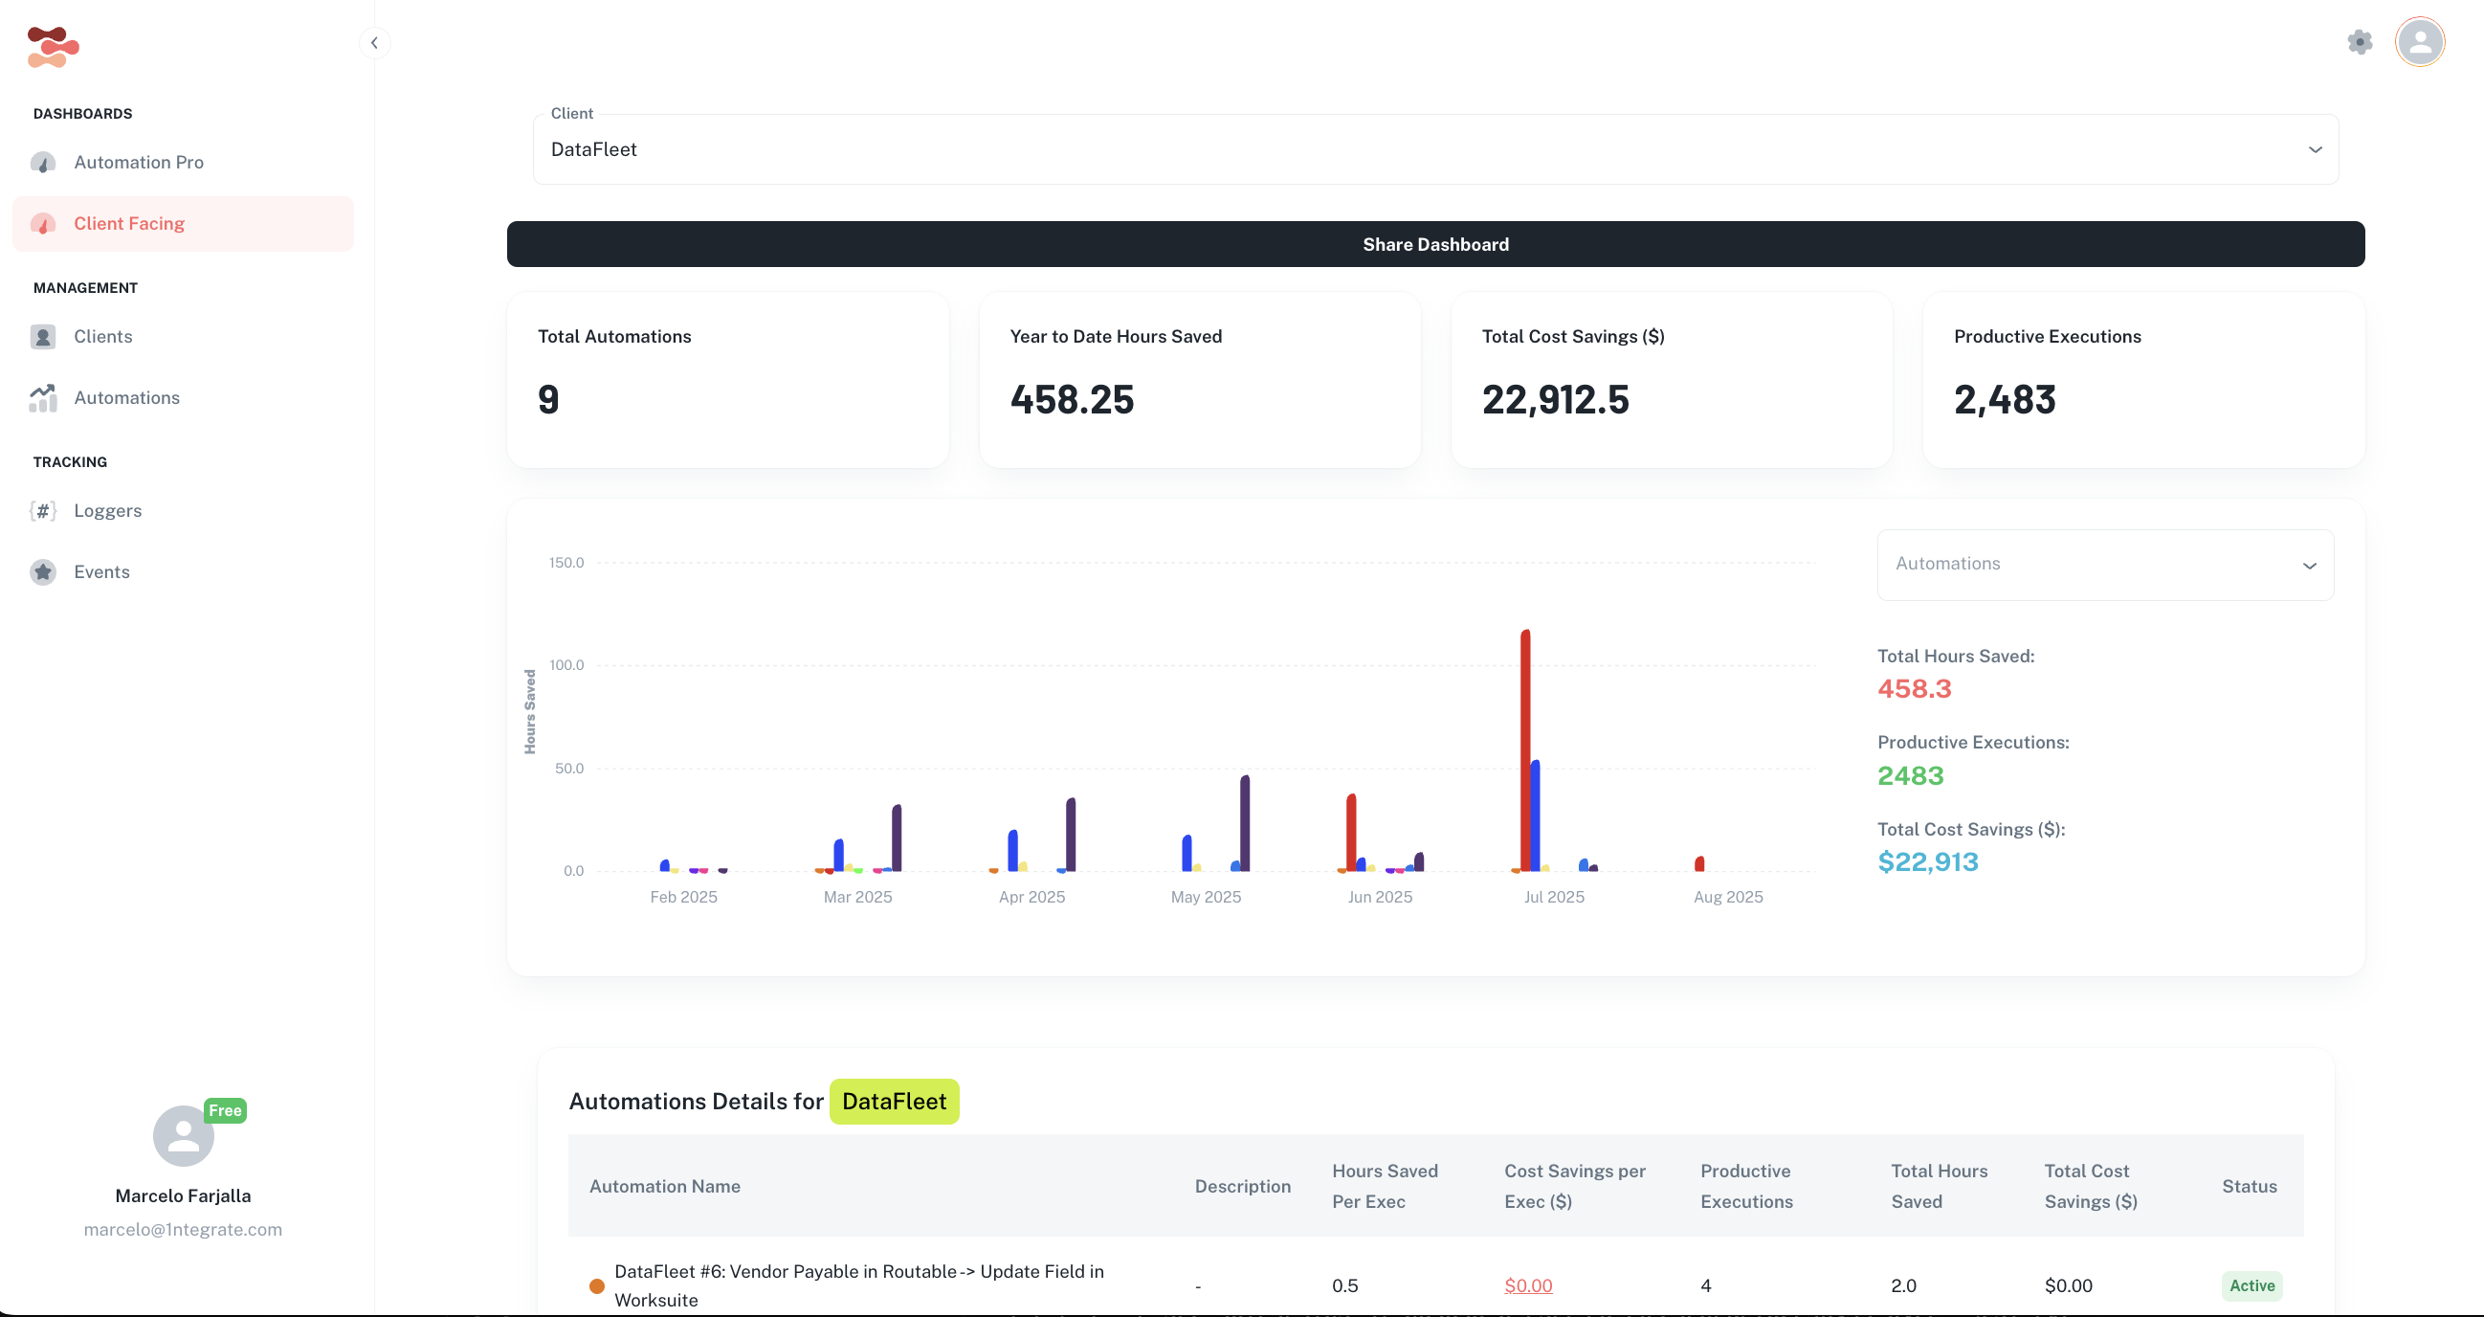Click the Share Dashboard button
Viewport: 2484px width, 1317px height.
coord(1435,244)
